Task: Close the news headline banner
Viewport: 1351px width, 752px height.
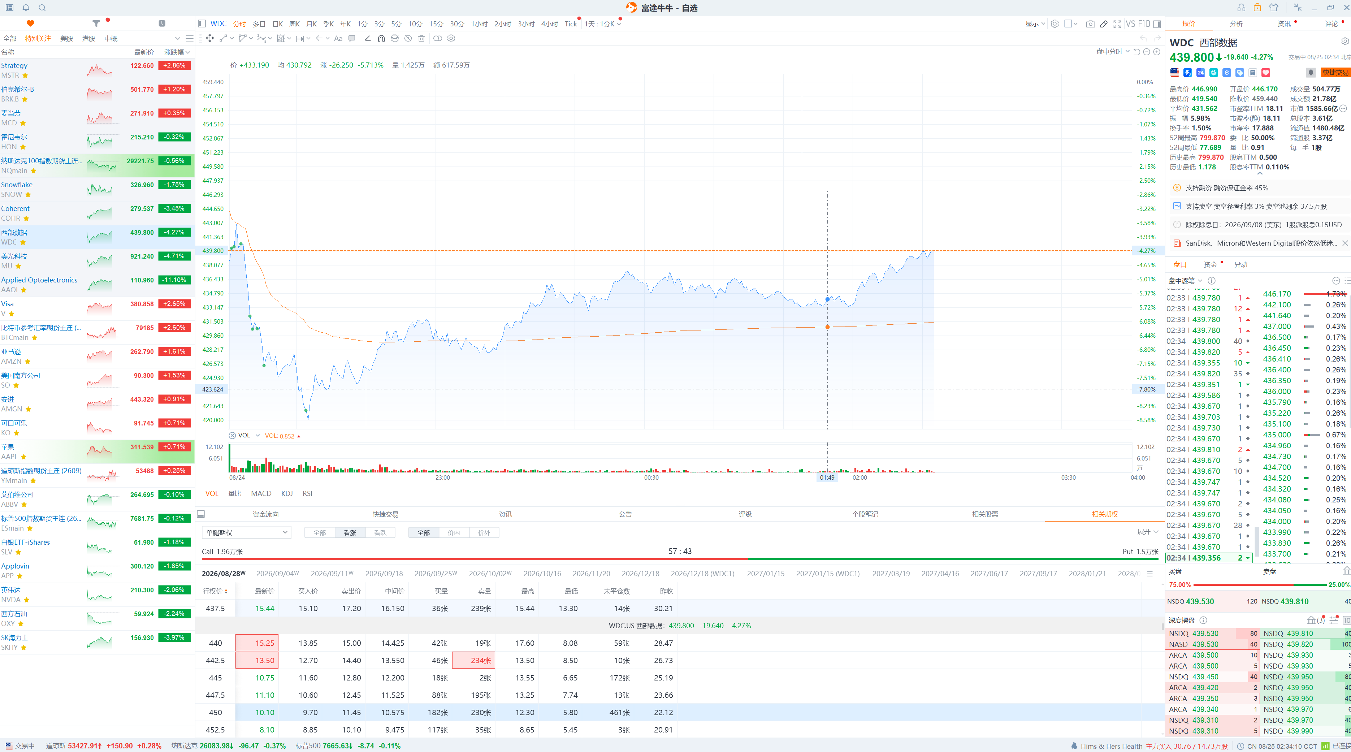Action: click(1345, 243)
